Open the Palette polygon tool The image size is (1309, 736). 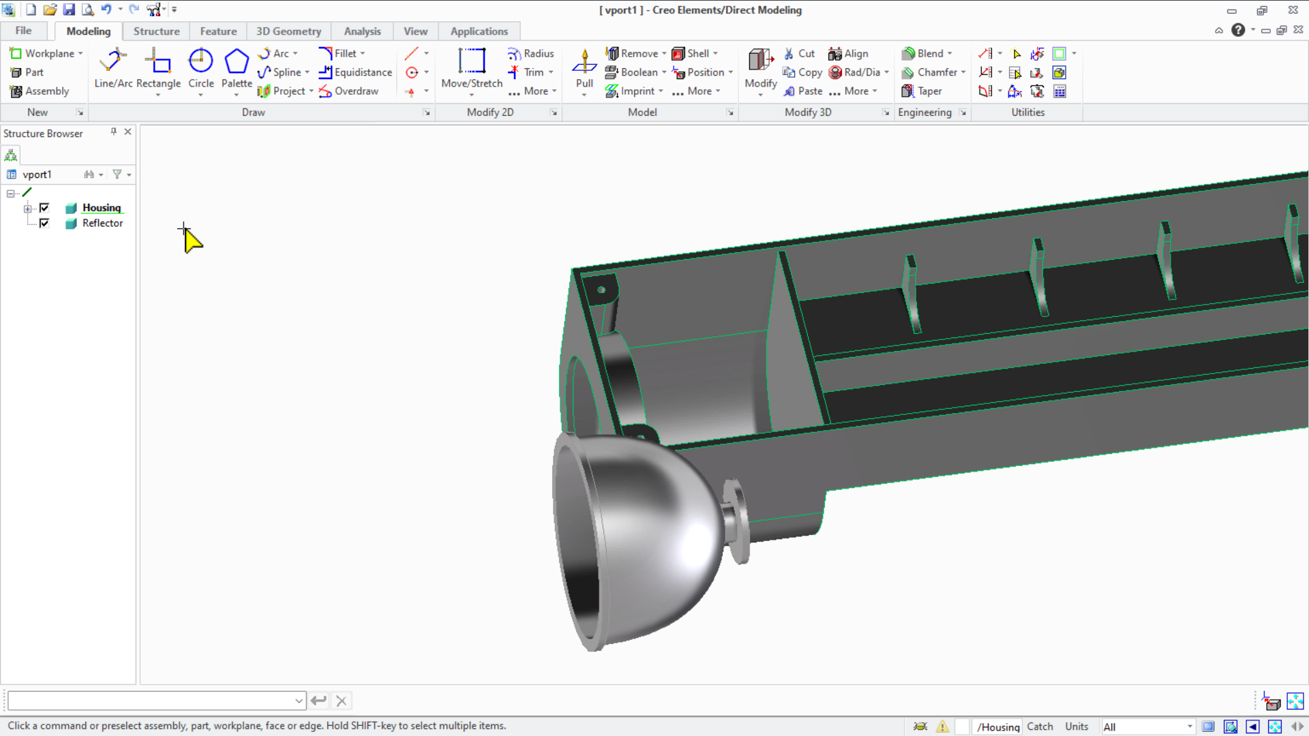pyautogui.click(x=237, y=68)
